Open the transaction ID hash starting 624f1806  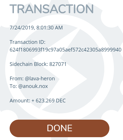tap(65, 49)
